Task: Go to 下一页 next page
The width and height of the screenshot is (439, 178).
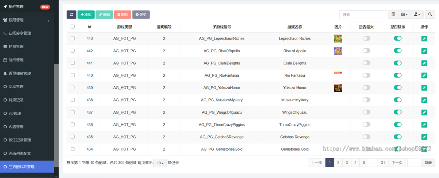Action: 397,163
